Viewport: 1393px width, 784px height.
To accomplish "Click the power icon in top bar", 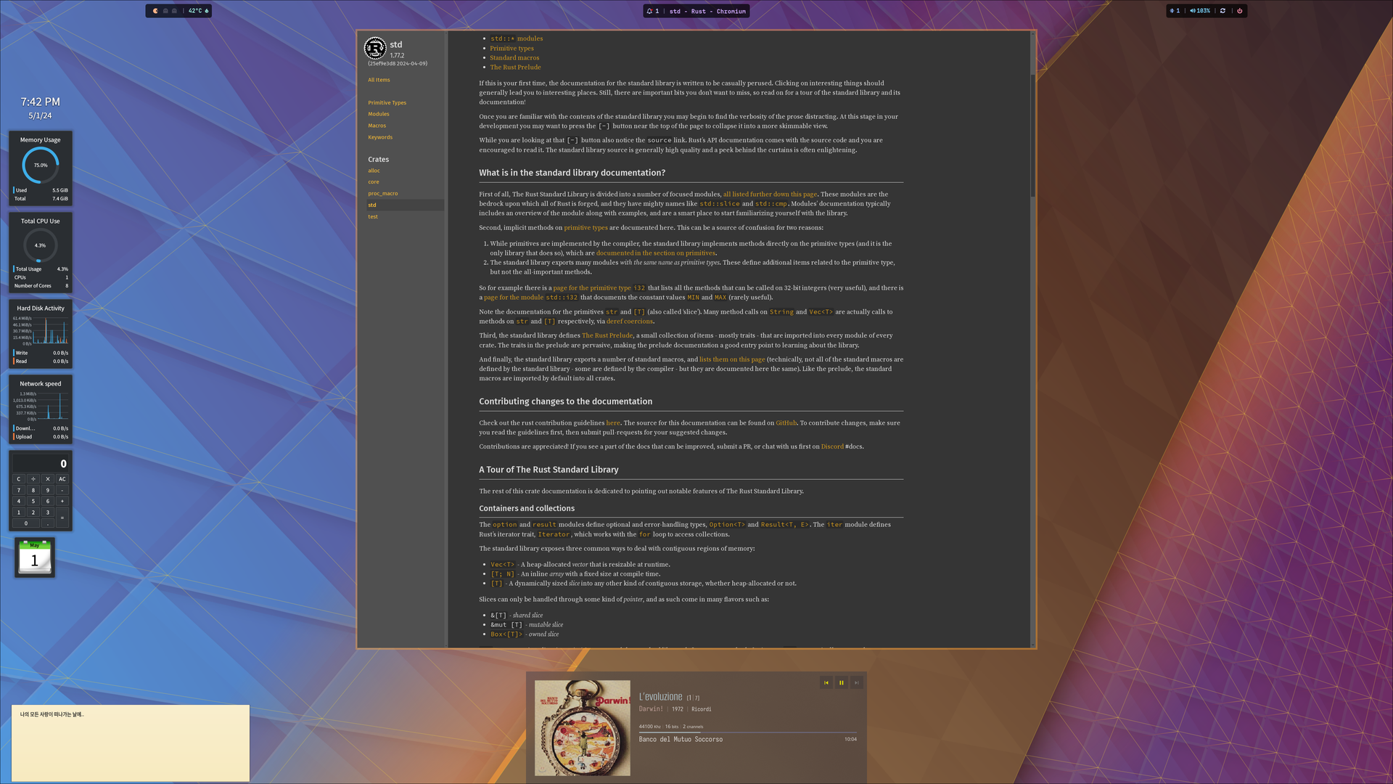I will [1239, 11].
